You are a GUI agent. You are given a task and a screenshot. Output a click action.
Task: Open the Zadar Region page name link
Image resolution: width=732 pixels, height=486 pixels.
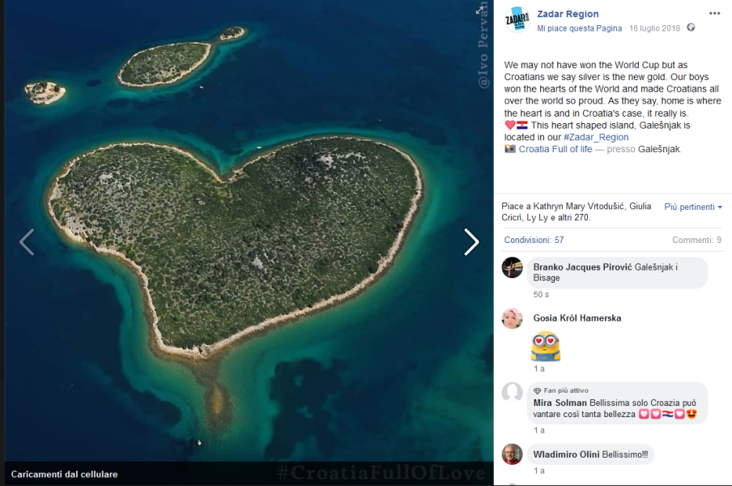pyautogui.click(x=568, y=14)
